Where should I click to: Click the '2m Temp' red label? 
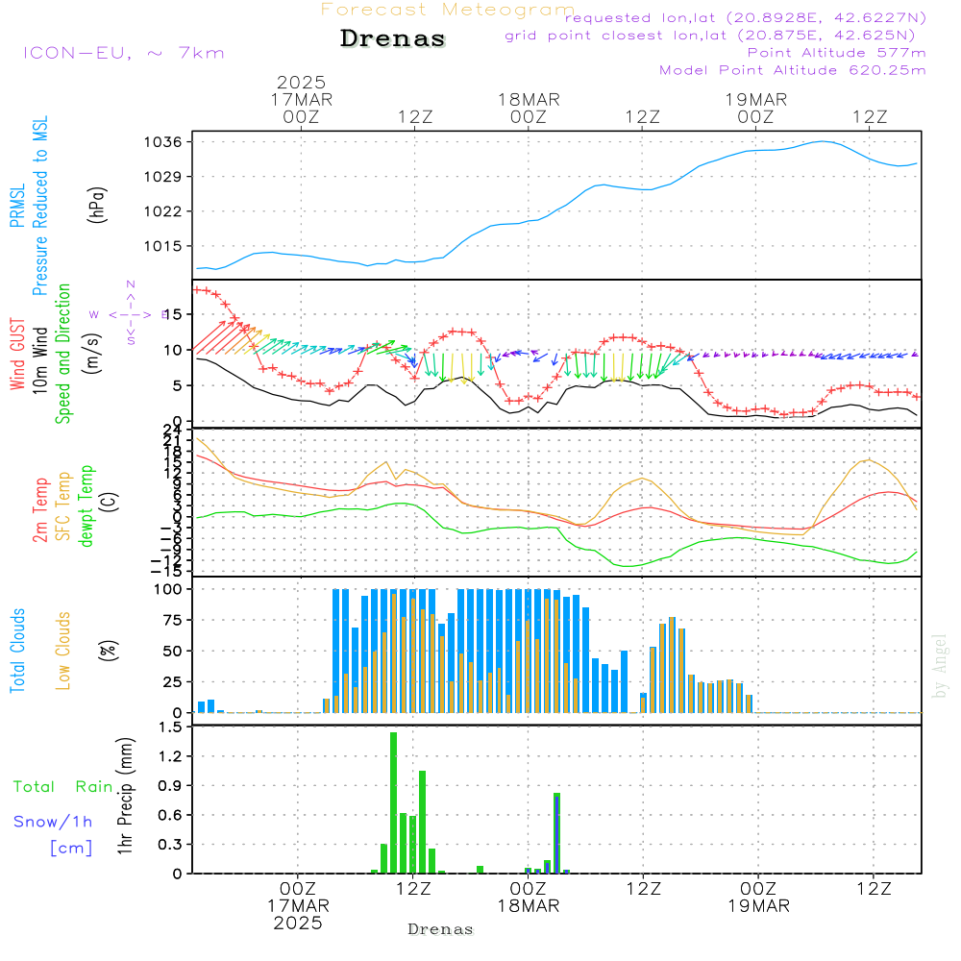click(39, 510)
